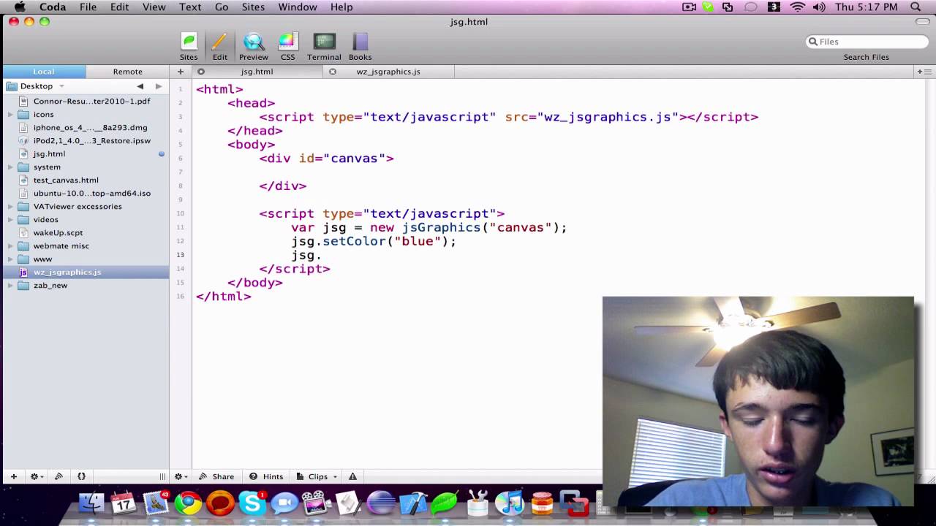Image resolution: width=936 pixels, height=526 pixels.
Task: Click the code navigator braces icon
Action: coord(81,476)
